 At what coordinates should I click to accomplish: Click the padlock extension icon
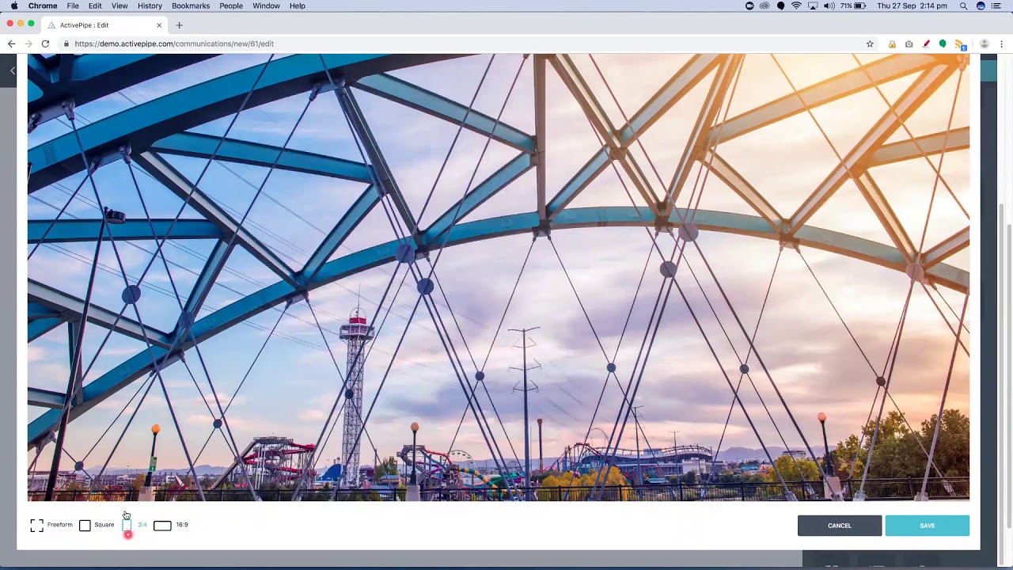[x=892, y=44]
